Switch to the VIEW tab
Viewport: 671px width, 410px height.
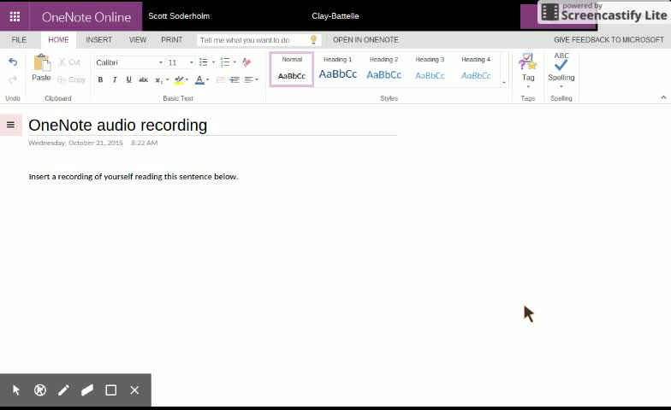tap(138, 39)
